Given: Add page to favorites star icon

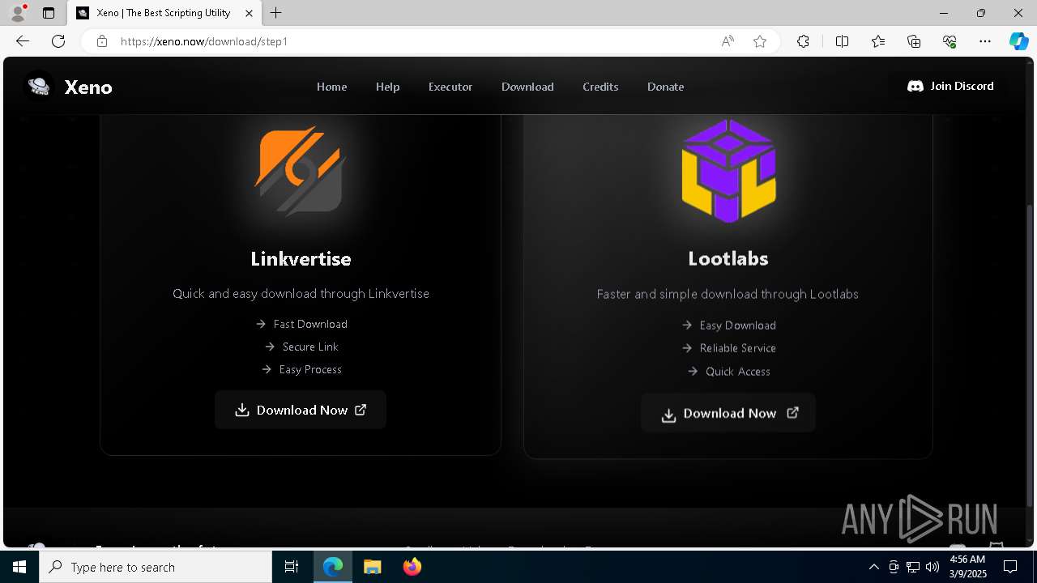Looking at the screenshot, I should click(x=760, y=41).
